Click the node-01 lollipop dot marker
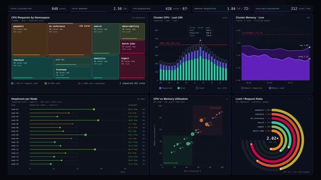 (94, 109)
